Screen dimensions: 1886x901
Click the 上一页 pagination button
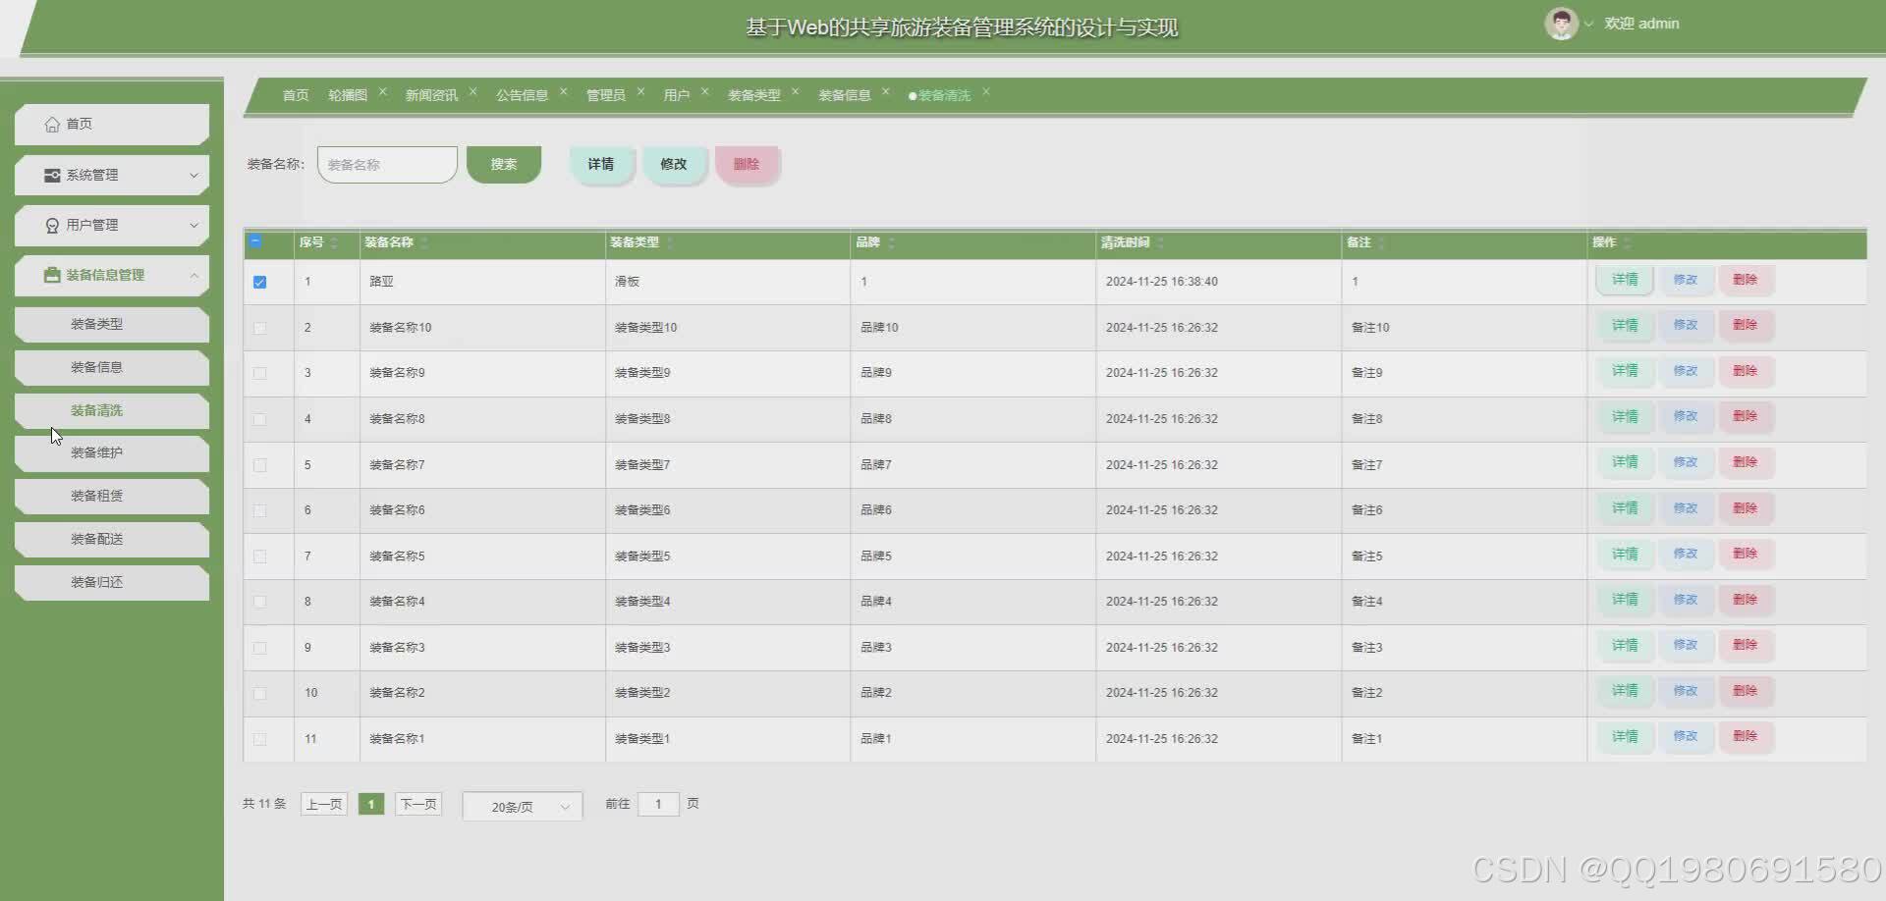coord(324,805)
